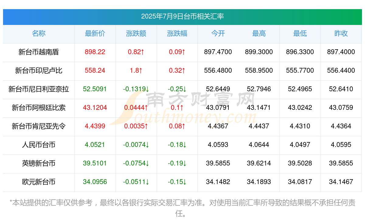Click change amount 0.0035↑
This screenshot has height=223, width=365.
point(136,126)
